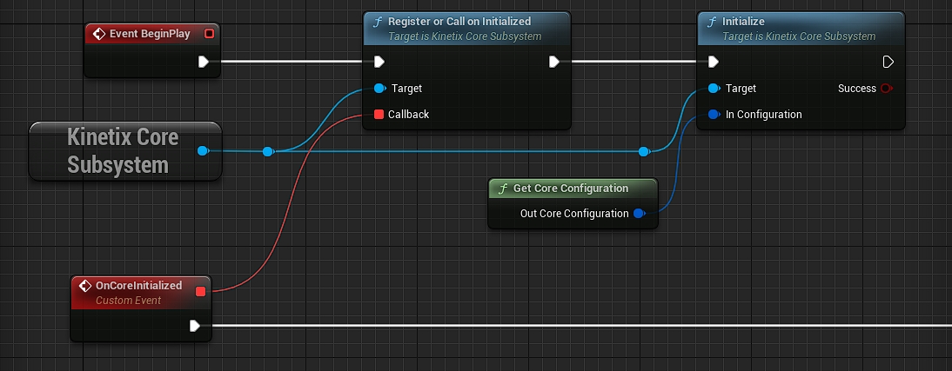
Task: Select the In Configuration input pin
Action: pos(713,115)
